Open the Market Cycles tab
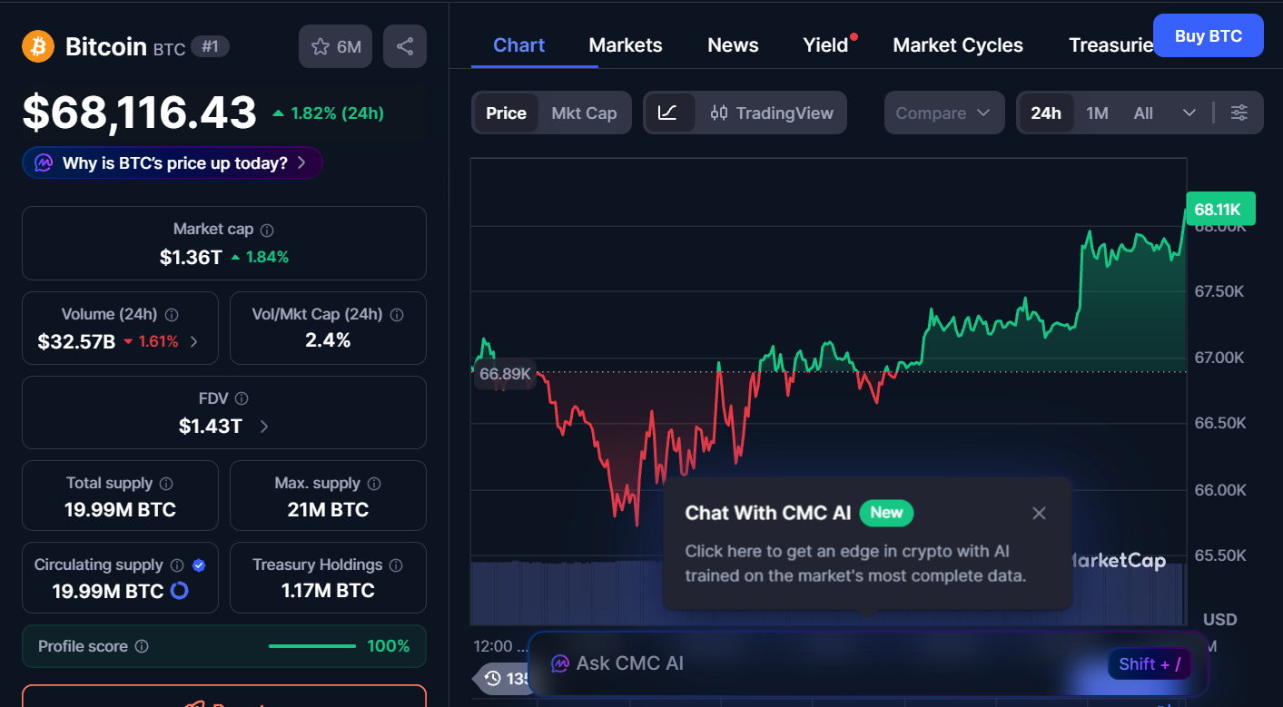The height and width of the screenshot is (707, 1283). (958, 45)
